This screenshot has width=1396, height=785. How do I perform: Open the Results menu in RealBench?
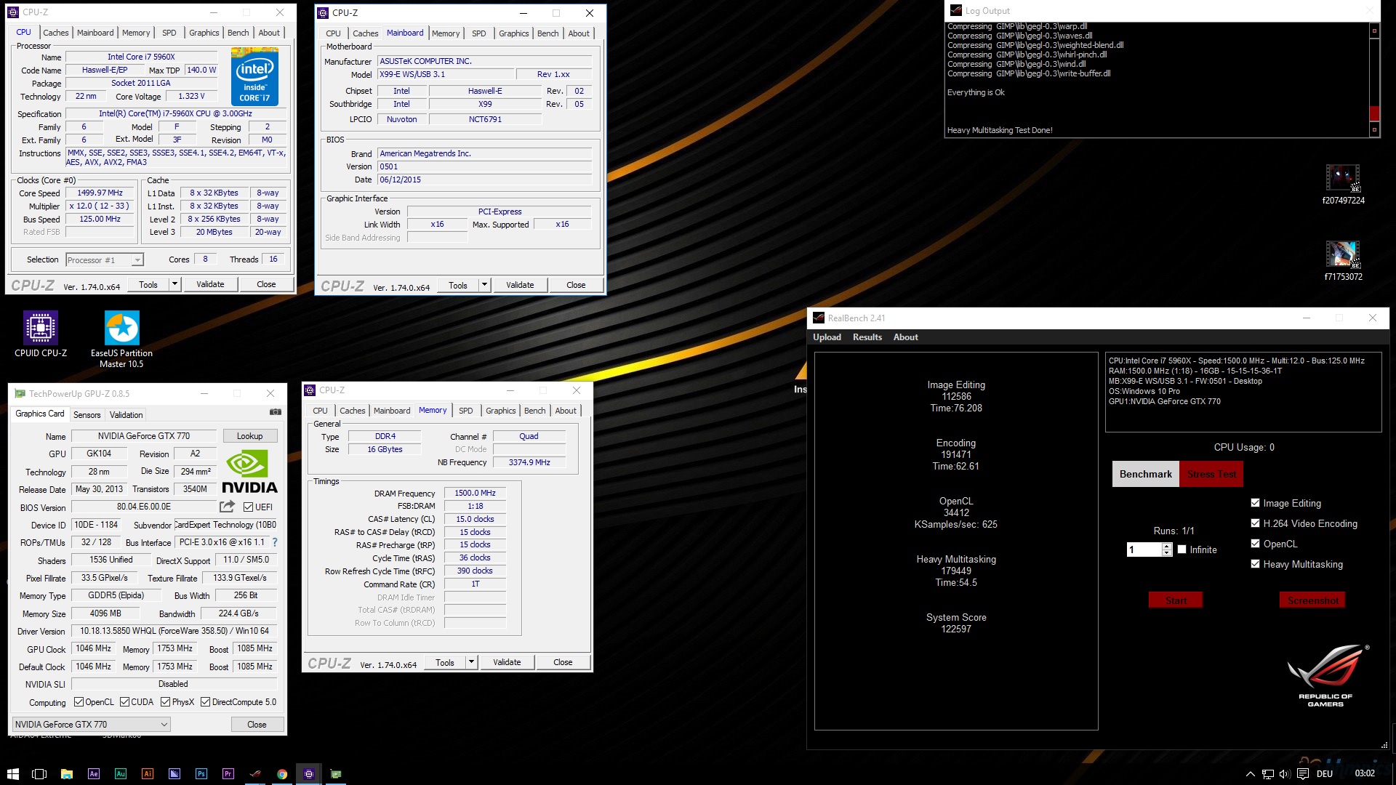pos(867,337)
